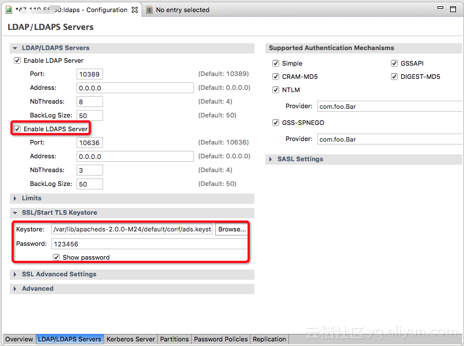Toggle the GSSAPI authentication checkbox

[394, 63]
